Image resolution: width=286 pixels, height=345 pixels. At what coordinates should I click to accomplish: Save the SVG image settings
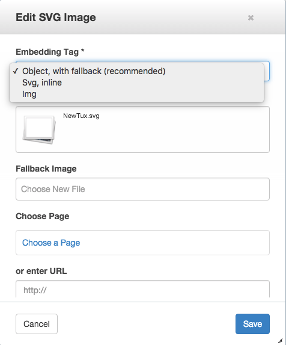click(252, 324)
